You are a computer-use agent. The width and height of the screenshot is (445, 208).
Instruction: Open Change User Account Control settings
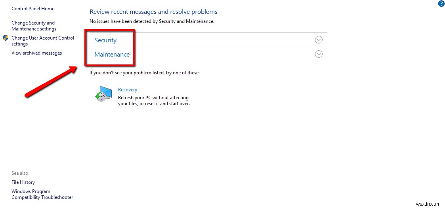[x=42, y=41]
